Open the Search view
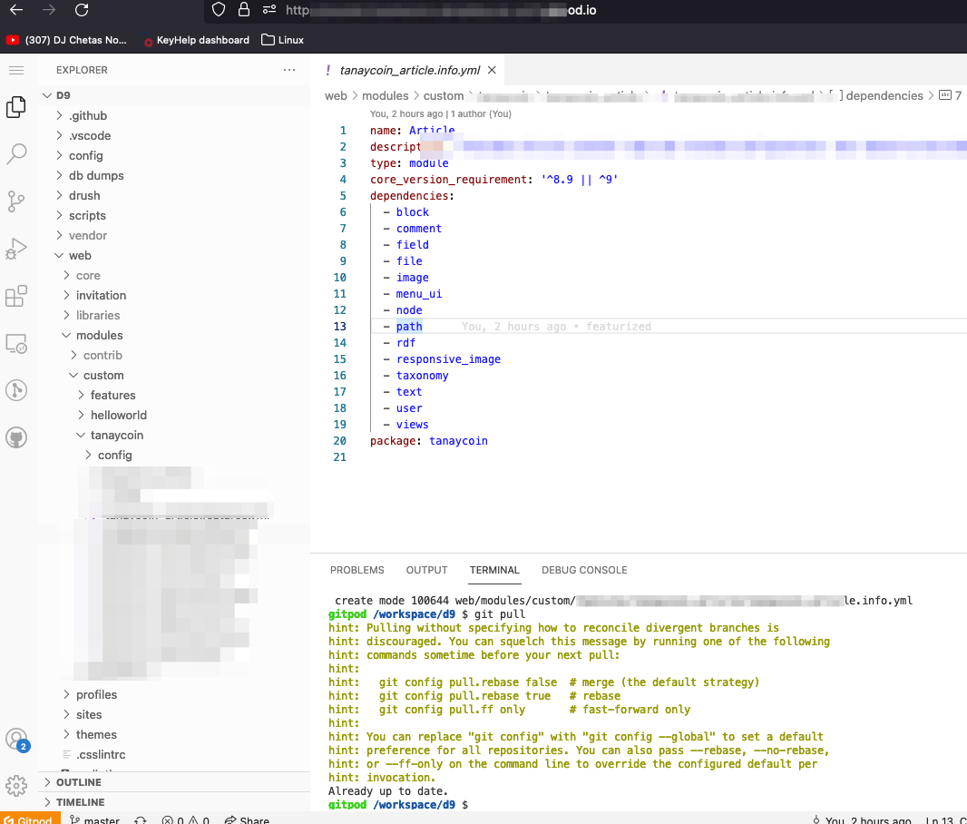 16,154
